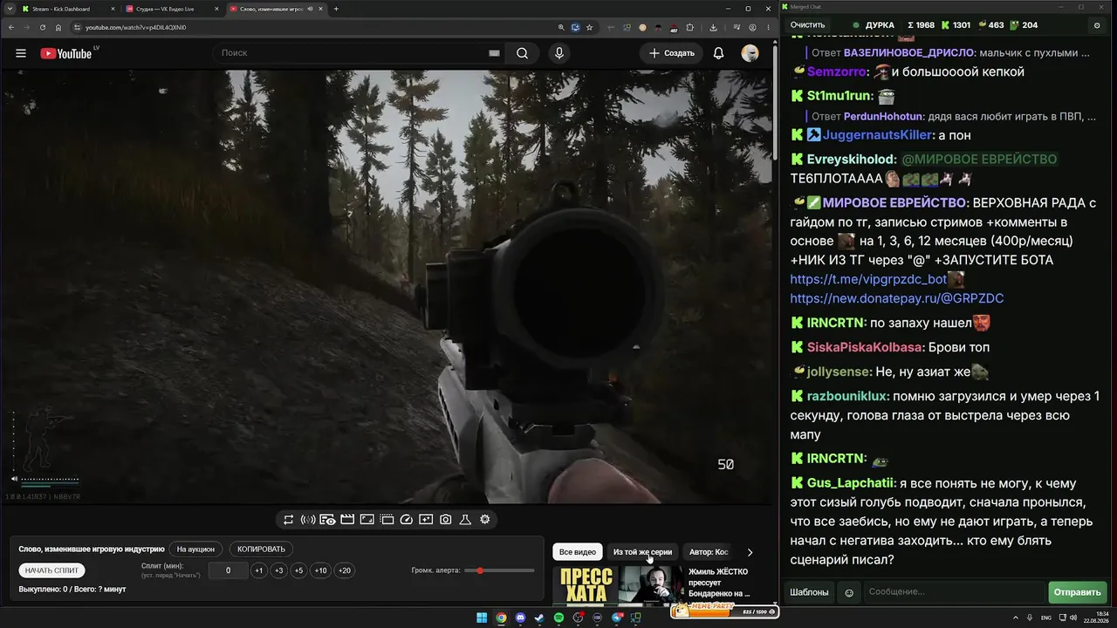This screenshot has width=1117, height=628.
Task: Reload the page in the browser
Action: [42, 27]
